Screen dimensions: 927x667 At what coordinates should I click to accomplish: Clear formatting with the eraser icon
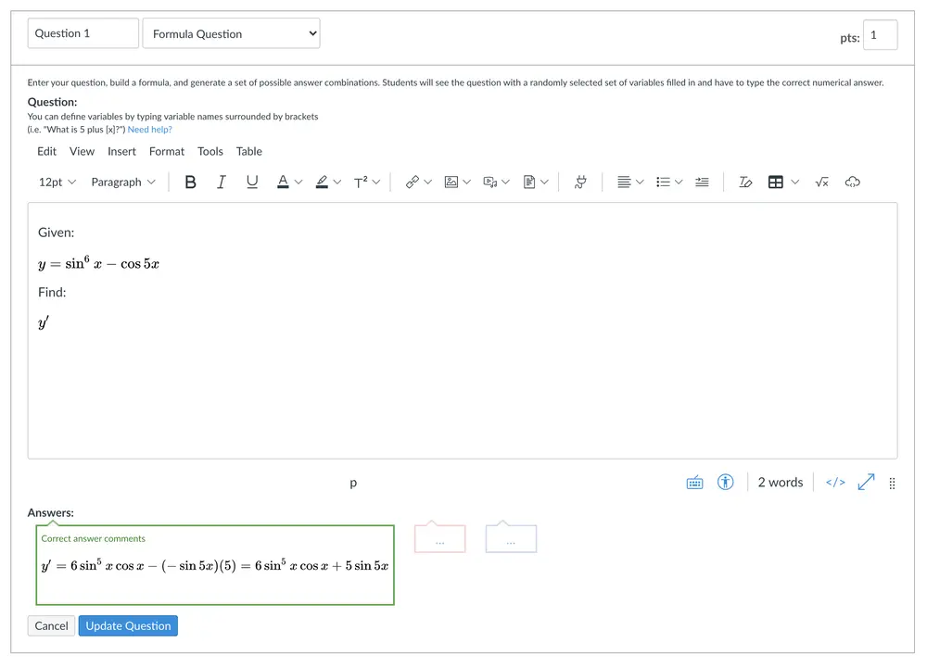745,182
